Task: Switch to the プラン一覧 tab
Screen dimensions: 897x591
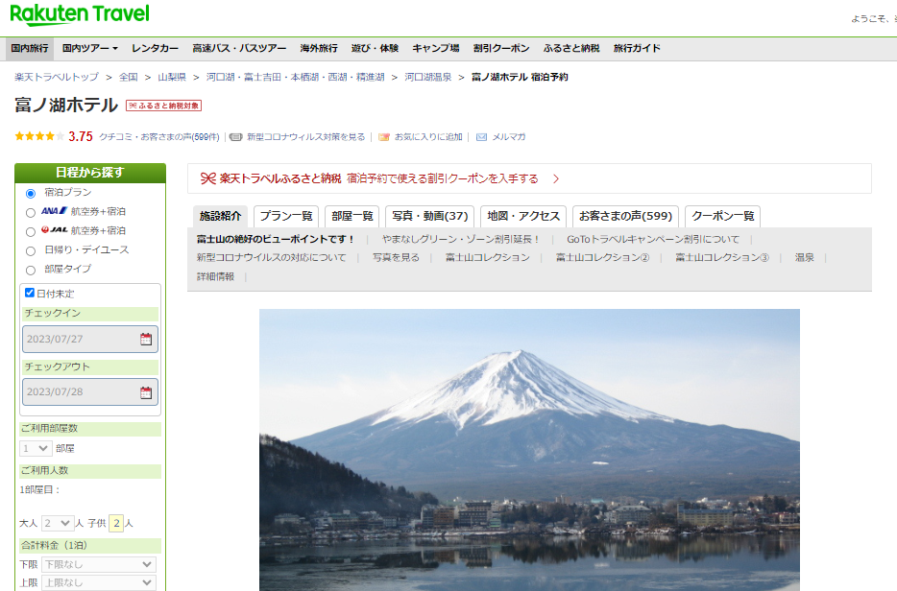Action: coord(286,216)
